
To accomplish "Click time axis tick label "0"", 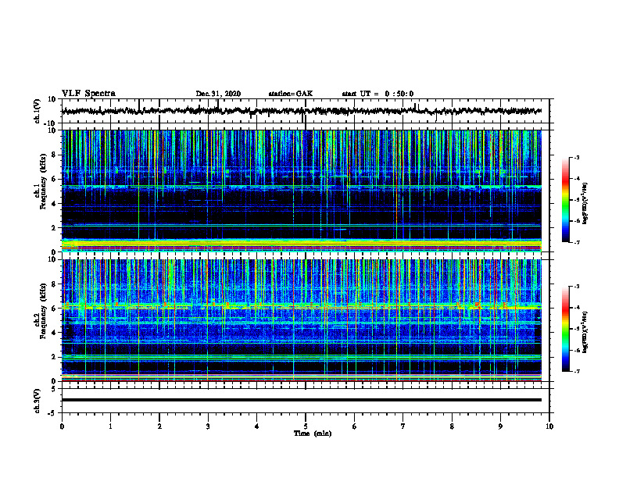I will coord(62,426).
